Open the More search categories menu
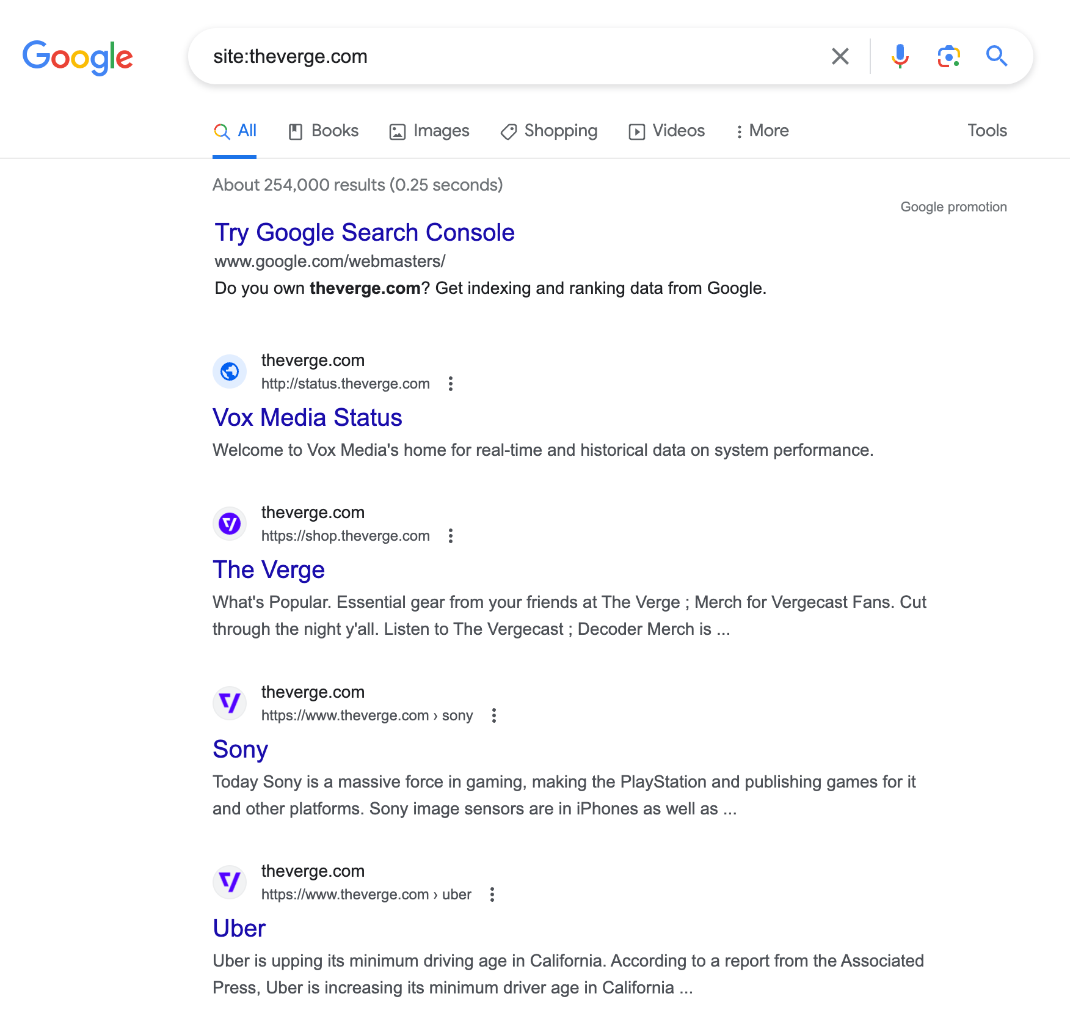Screen dimensions: 1070x1024 click(763, 130)
